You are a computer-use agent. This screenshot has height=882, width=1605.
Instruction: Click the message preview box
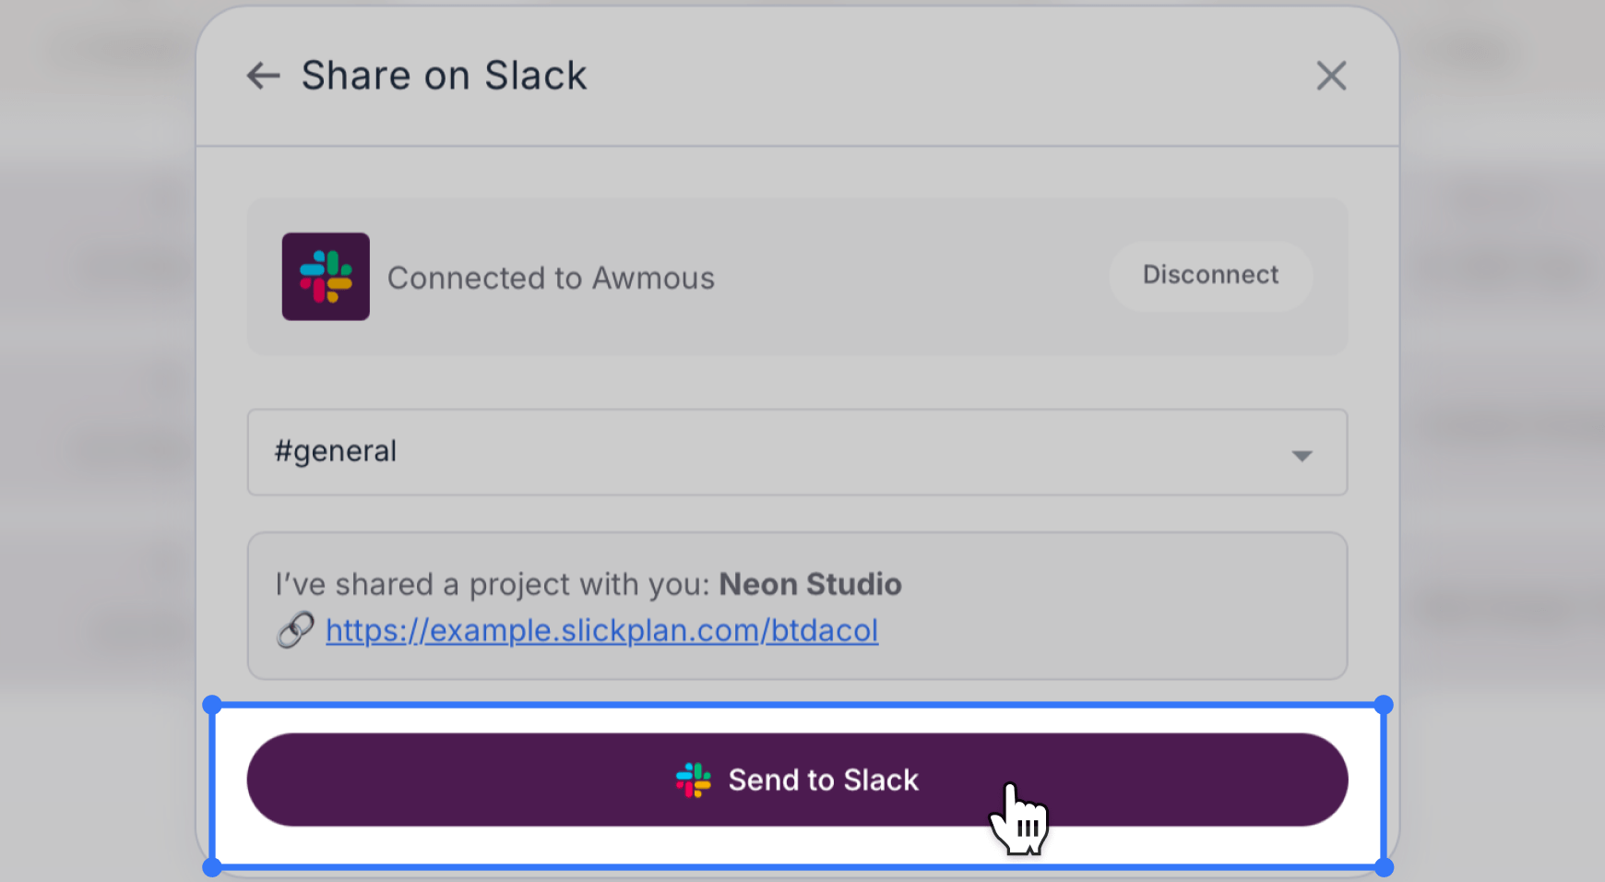[796, 605]
